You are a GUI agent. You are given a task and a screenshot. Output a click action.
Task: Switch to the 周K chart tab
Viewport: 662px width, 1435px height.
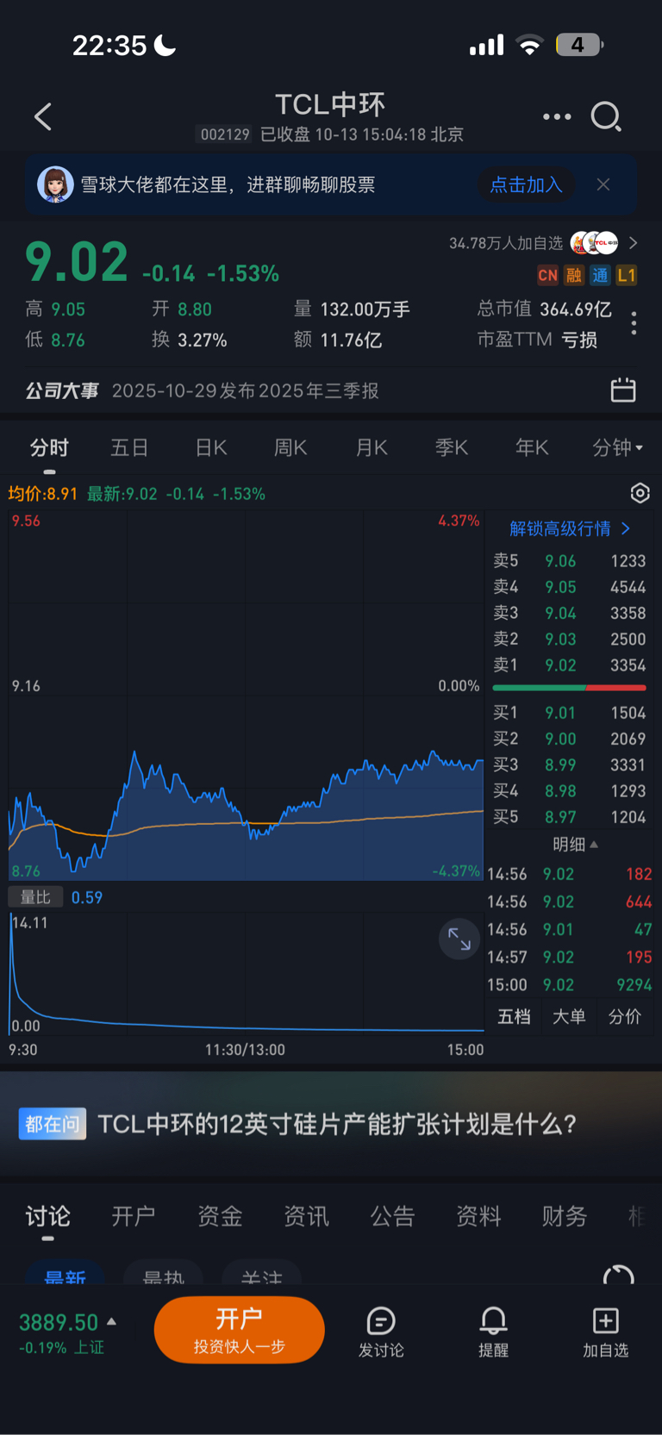(x=290, y=447)
